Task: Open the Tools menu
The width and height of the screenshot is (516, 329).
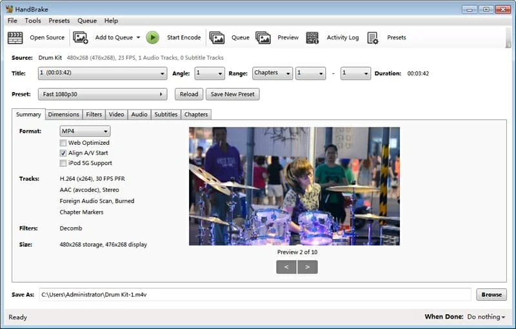Action: pos(33,21)
